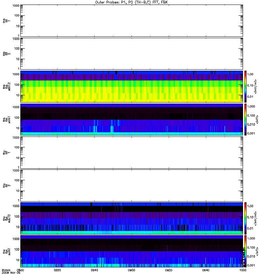Click the "100" y-axis tick in thb fff 1
Image resolution: width=263 pixels, height=280 pixels.
pos(17,15)
